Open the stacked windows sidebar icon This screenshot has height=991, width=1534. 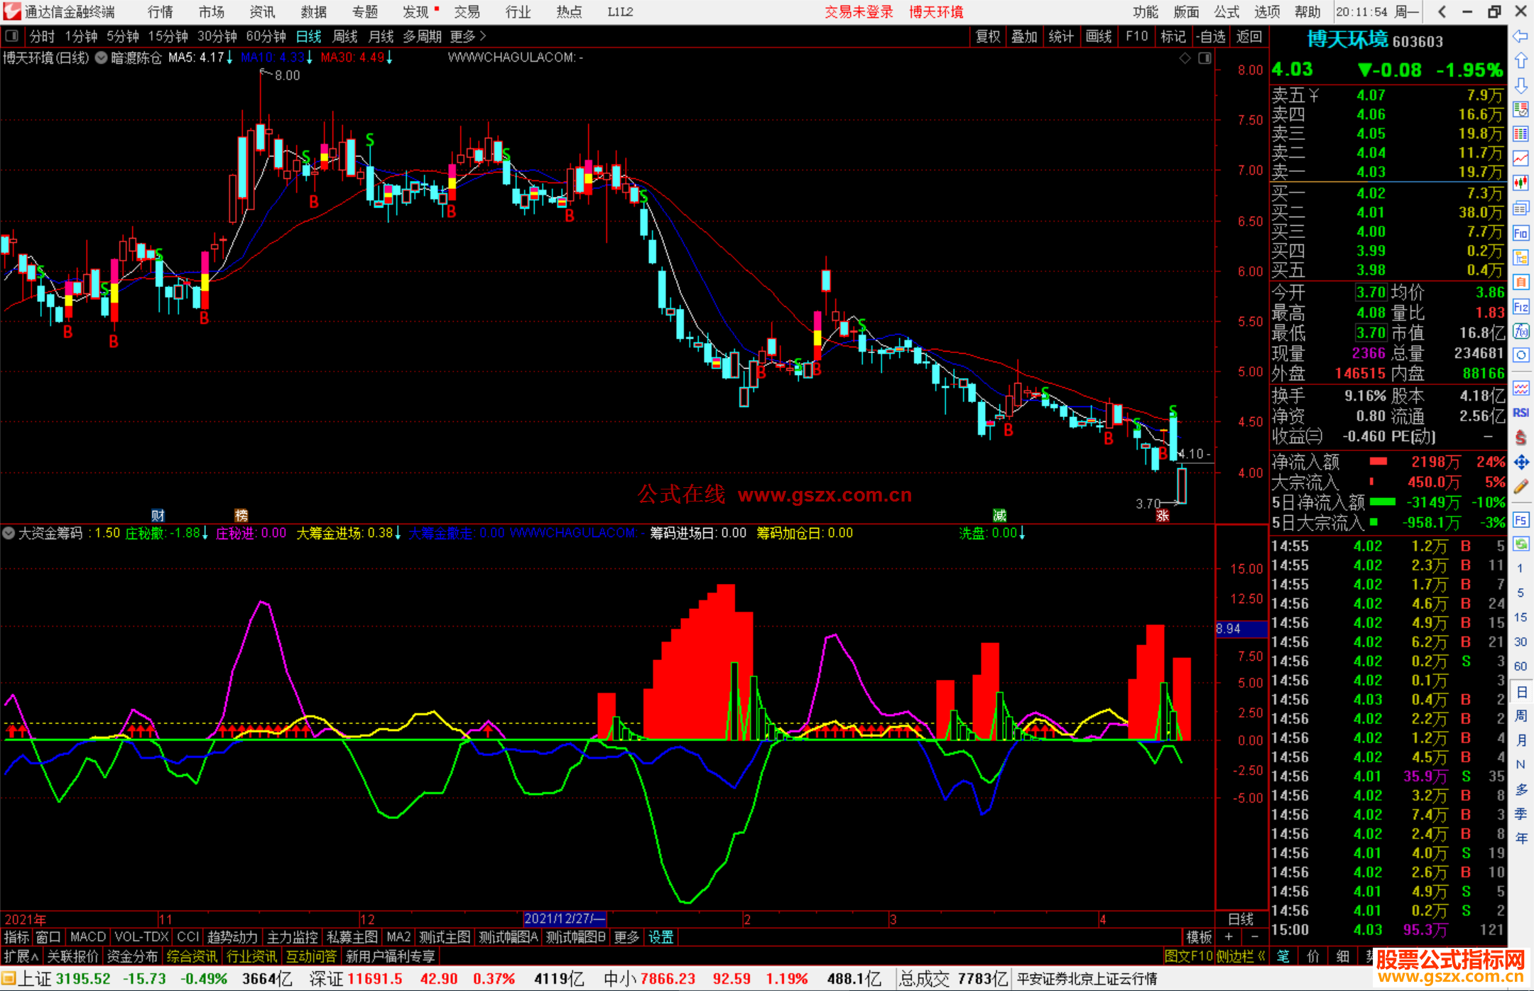coord(1521,208)
